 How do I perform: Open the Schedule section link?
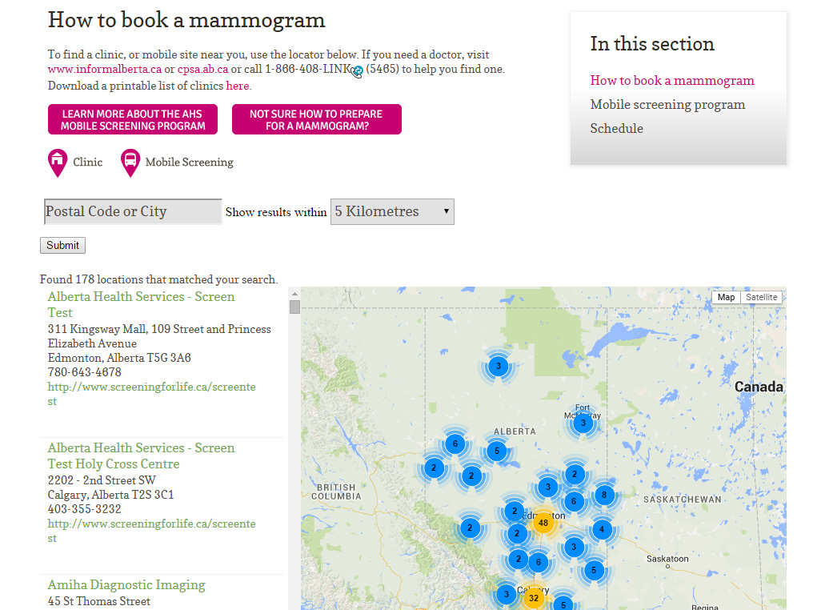616,128
